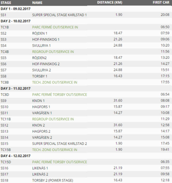Click the RÖJDEN 1 stage name
Image resolution: width=172 pixels, height=183 pixels.
pyautogui.click(x=40, y=33)
